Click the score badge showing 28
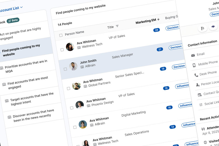The height and width of the screenshot is (146, 219). (156, 30)
